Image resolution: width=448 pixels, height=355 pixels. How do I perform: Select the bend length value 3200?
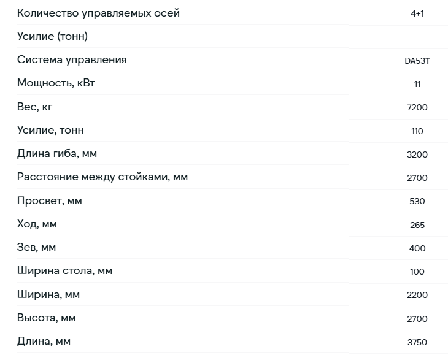[417, 155]
